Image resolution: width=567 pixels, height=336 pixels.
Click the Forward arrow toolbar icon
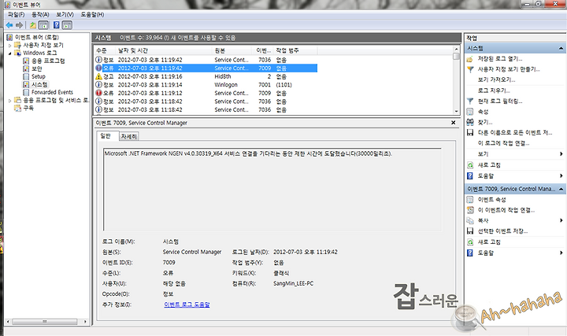click(20, 25)
